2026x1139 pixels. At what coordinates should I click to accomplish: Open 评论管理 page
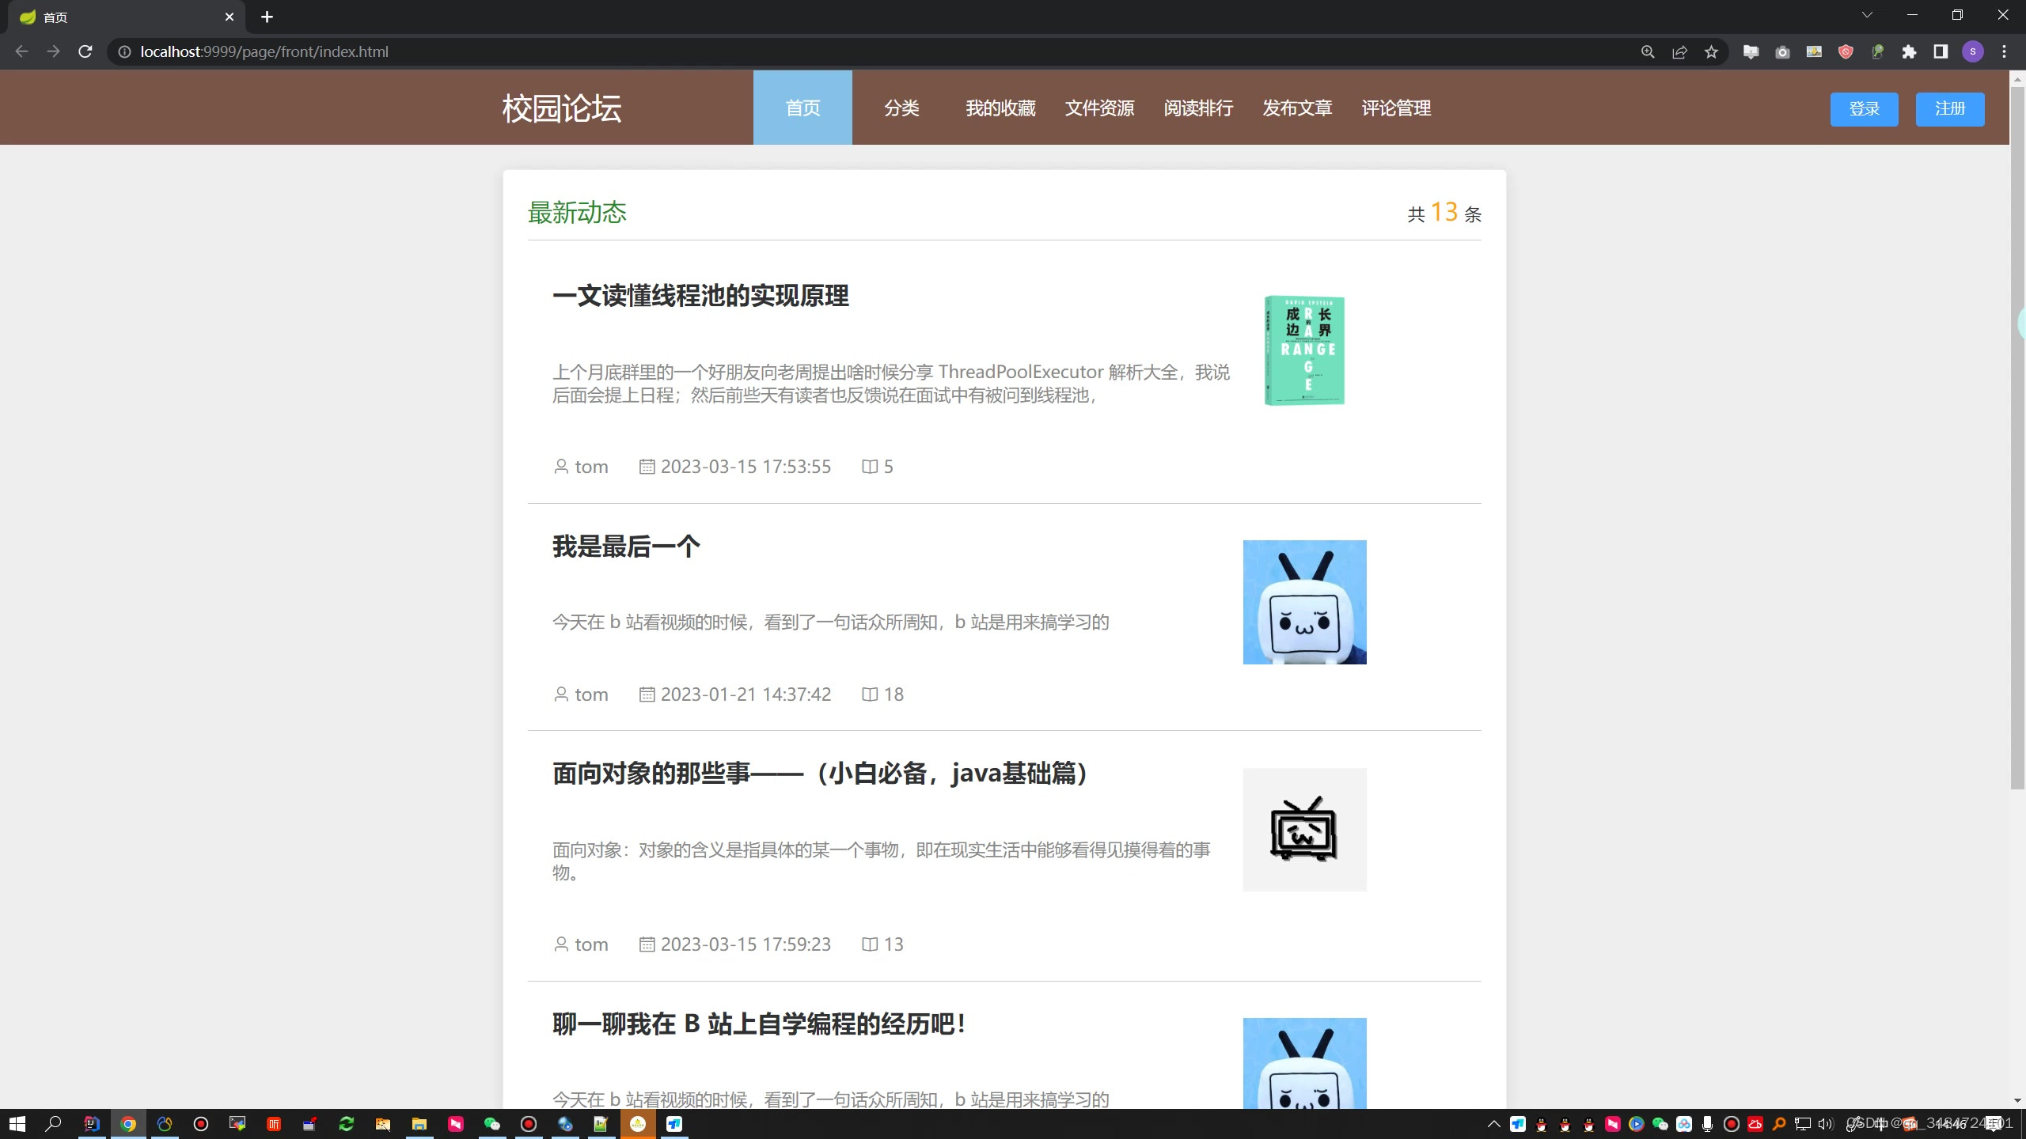(x=1396, y=108)
